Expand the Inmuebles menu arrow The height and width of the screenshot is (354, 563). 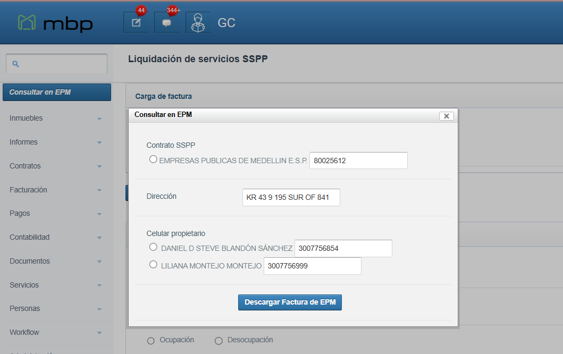tap(99, 119)
